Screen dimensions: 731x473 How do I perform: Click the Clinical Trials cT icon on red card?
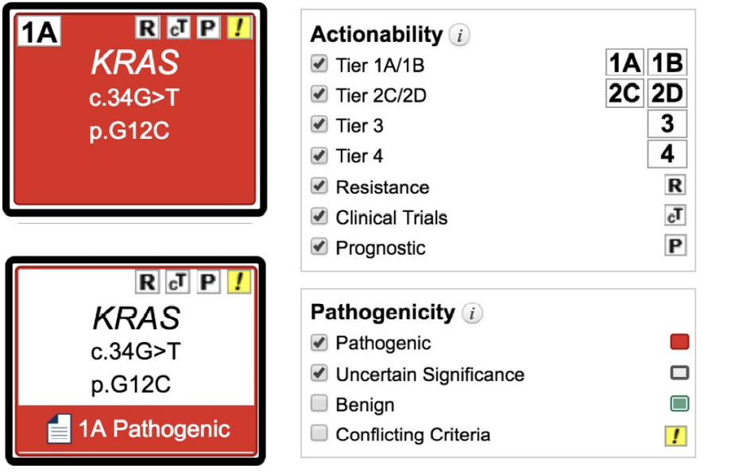pyautogui.click(x=179, y=28)
